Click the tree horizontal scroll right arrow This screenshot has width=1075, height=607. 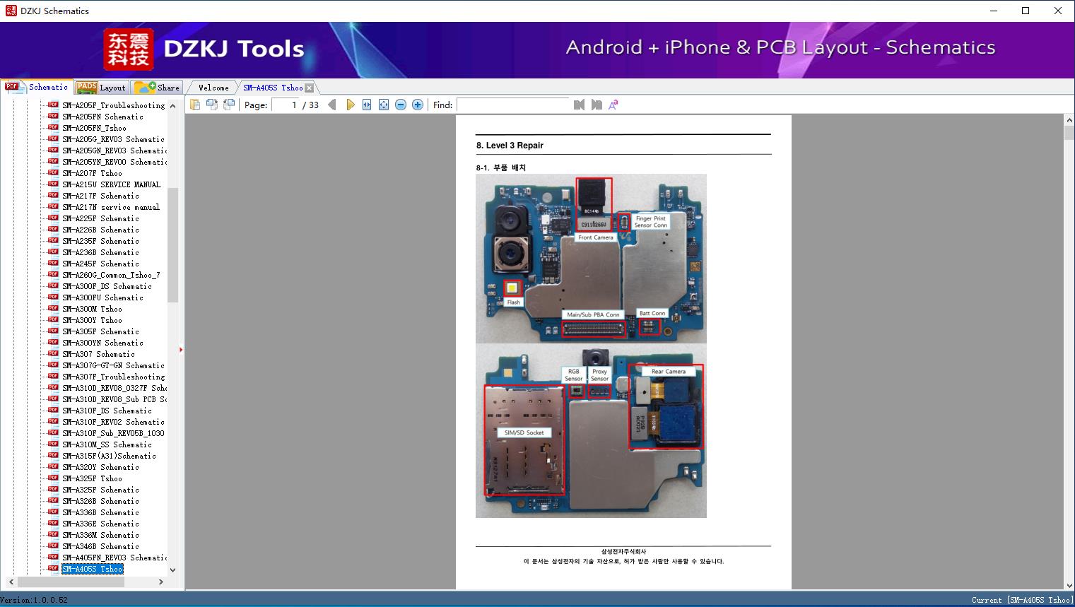point(161,582)
